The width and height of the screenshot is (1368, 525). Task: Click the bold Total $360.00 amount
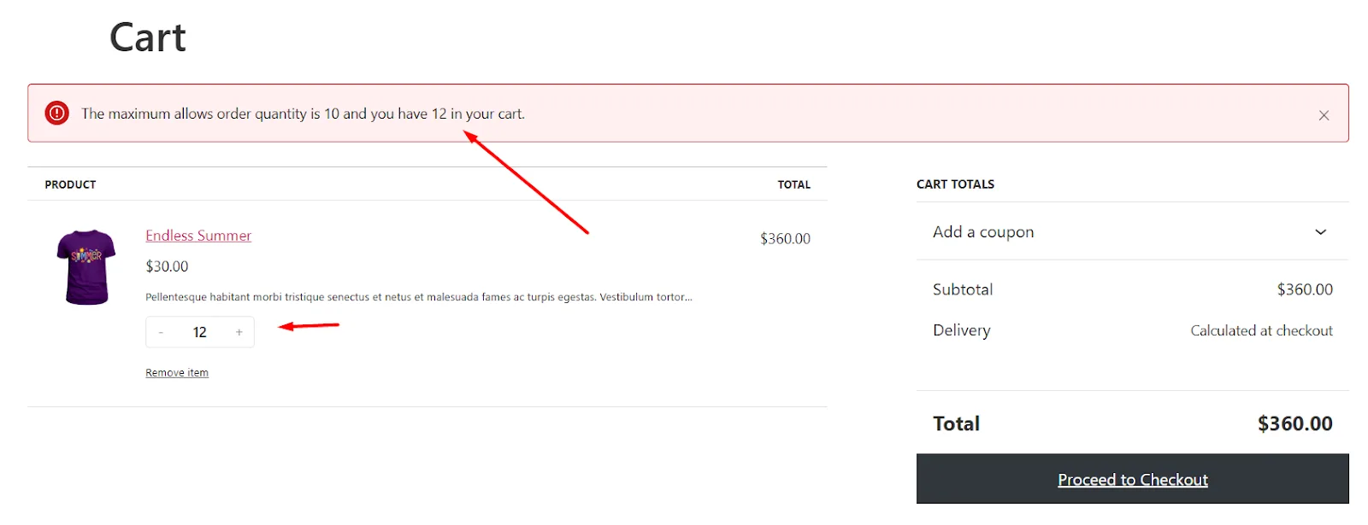tap(1294, 423)
